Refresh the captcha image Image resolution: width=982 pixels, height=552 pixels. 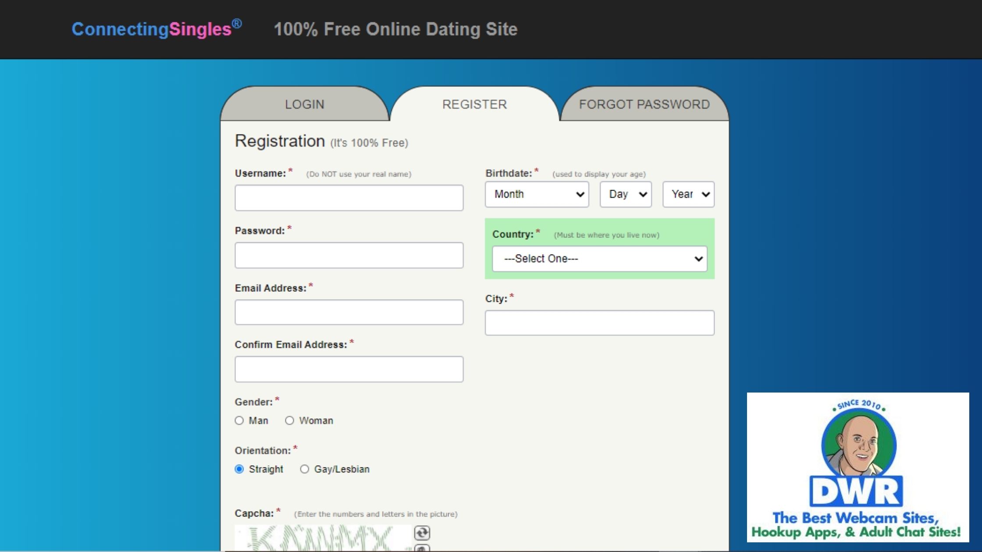click(422, 533)
